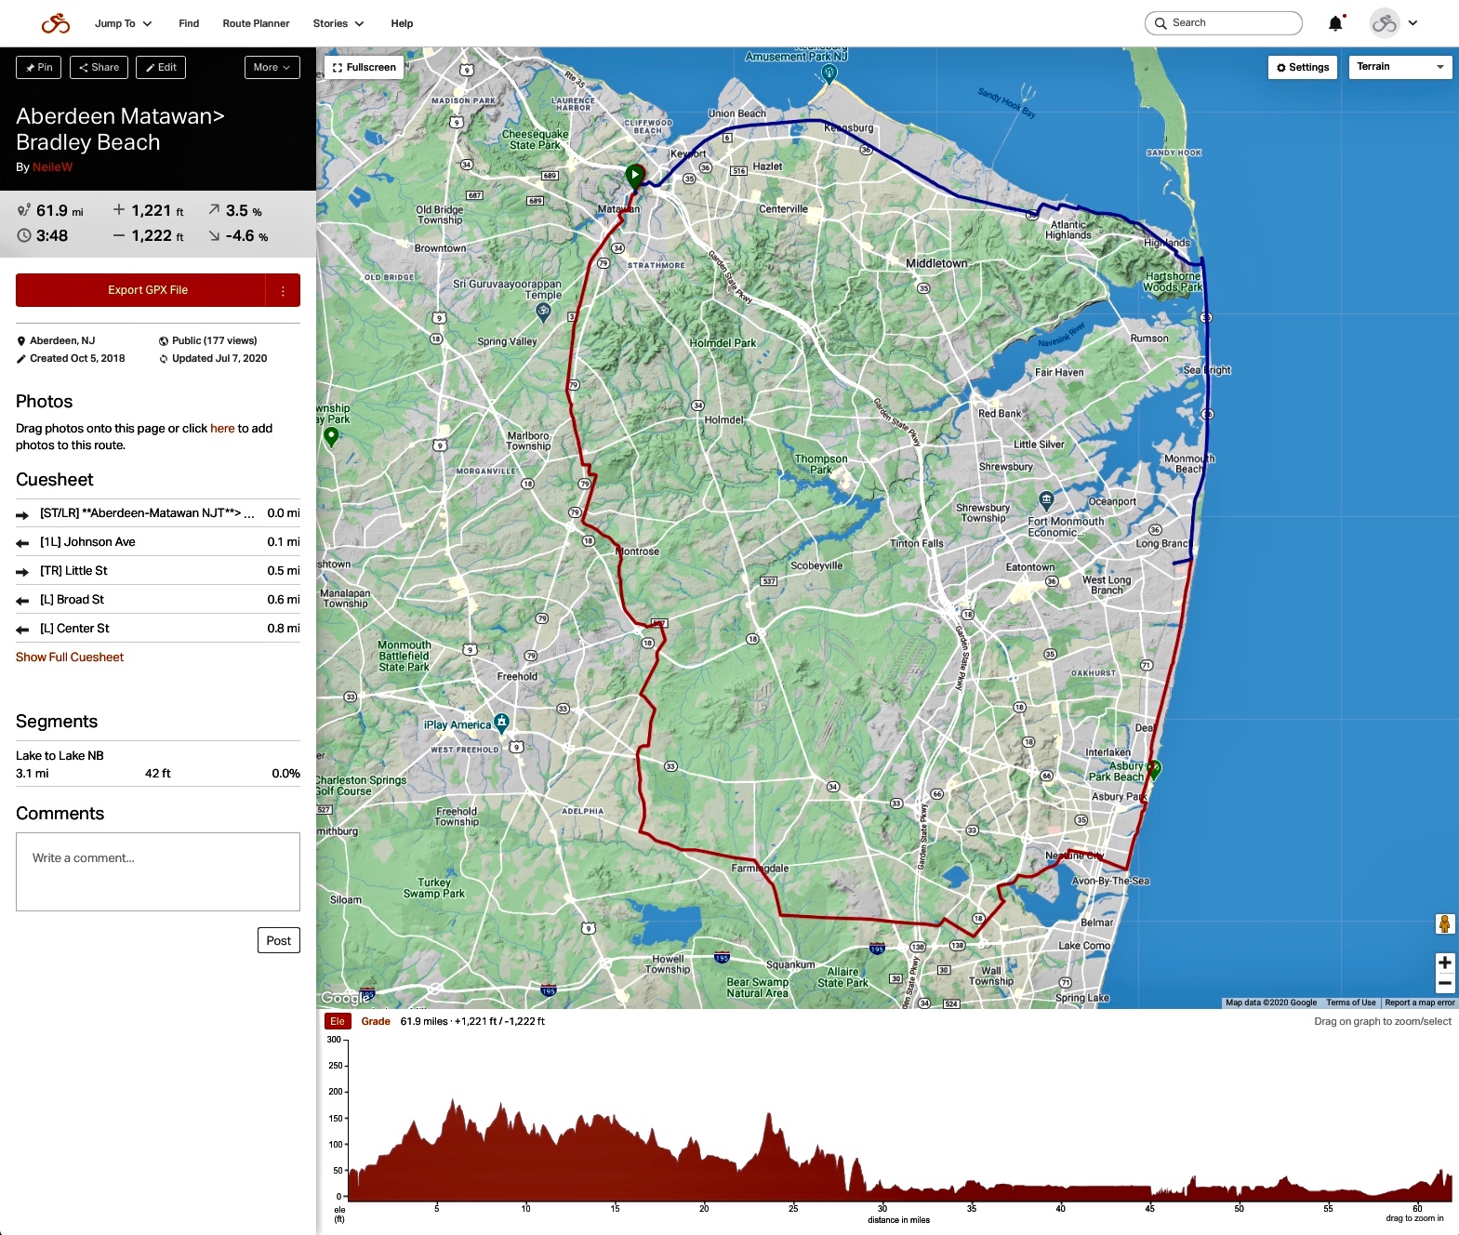
Task: Click the map zoom out minus button
Action: coord(1444,984)
